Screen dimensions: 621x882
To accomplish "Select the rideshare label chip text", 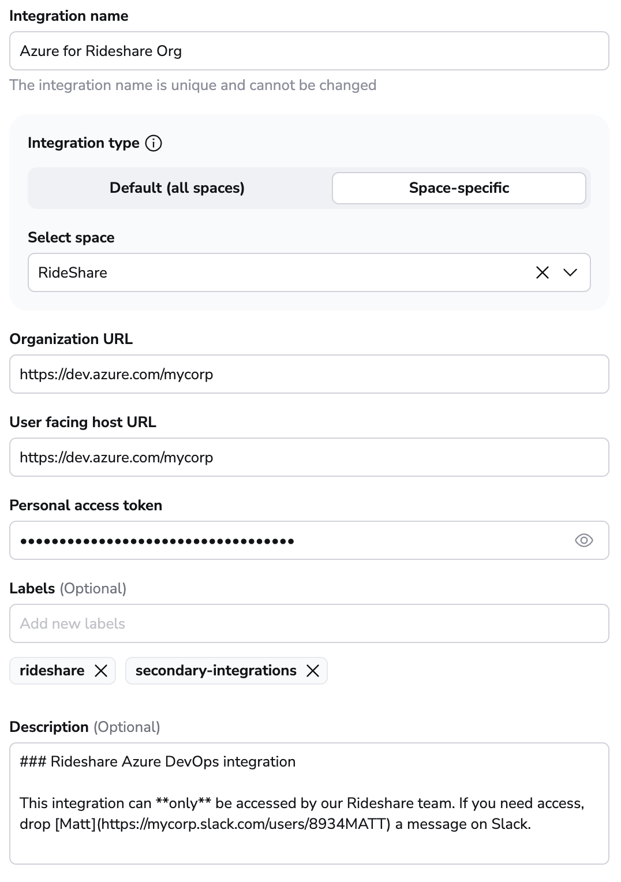I will point(52,671).
